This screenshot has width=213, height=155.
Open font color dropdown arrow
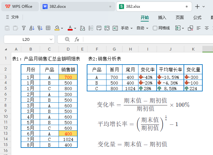(x=75, y=28)
